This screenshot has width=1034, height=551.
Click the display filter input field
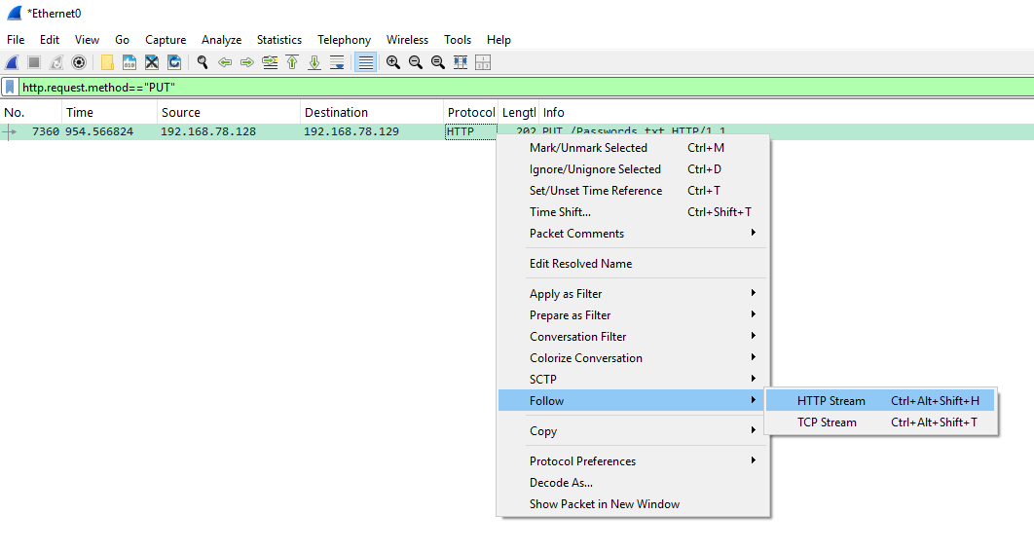(487, 88)
